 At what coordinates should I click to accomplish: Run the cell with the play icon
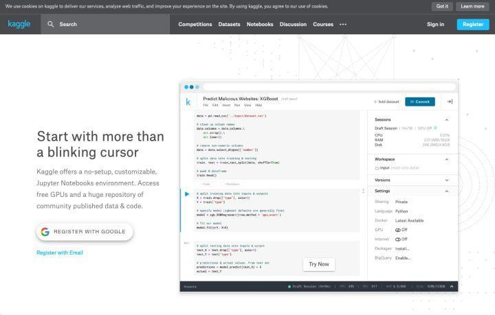coord(187,194)
